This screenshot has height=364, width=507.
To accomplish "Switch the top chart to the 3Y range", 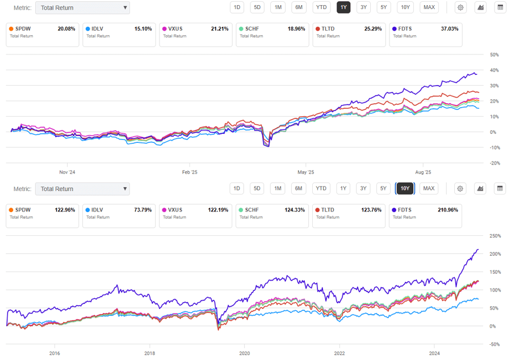I will pyautogui.click(x=363, y=7).
